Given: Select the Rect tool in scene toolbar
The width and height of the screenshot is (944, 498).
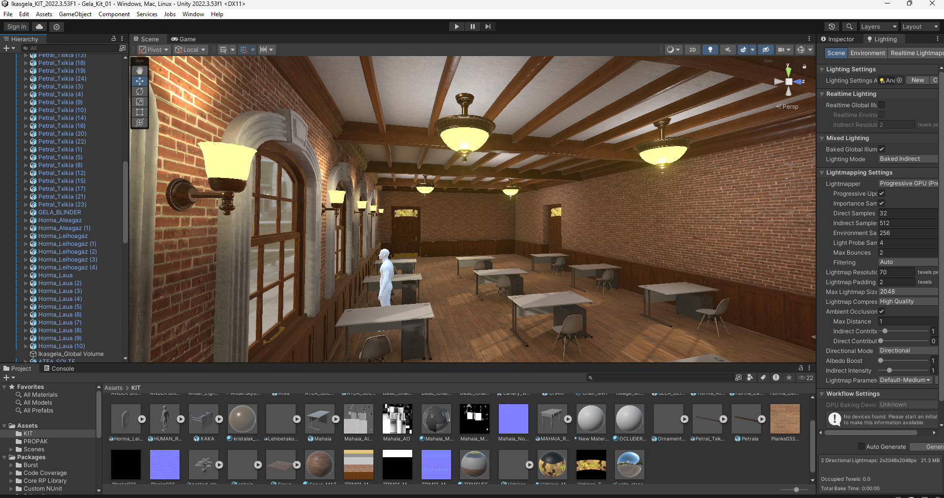Looking at the screenshot, I should coord(140,112).
